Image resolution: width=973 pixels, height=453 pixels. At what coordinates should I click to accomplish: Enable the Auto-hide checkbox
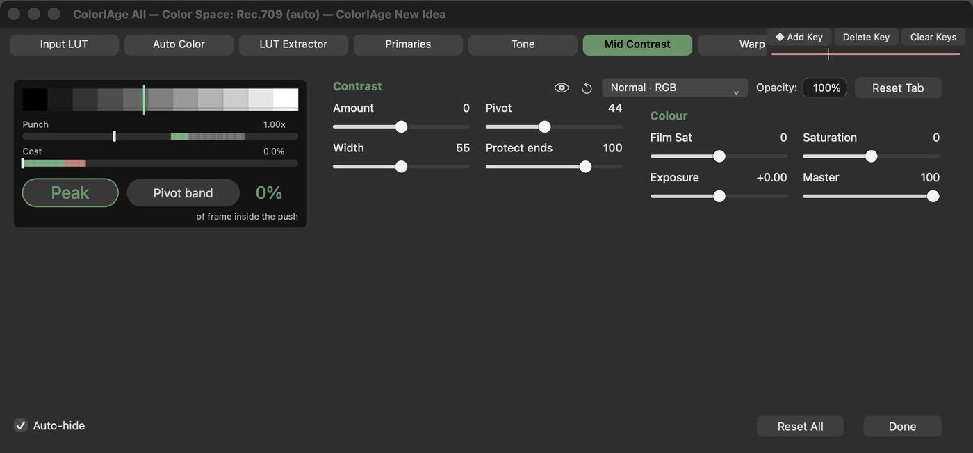pos(21,425)
